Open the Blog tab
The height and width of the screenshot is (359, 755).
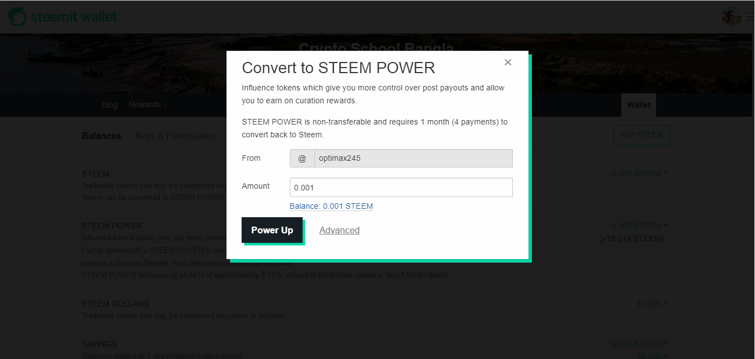[x=110, y=105]
